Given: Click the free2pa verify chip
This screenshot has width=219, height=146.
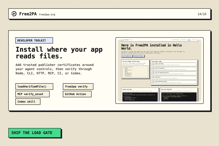Looking at the screenshot, I should tap(78, 86).
